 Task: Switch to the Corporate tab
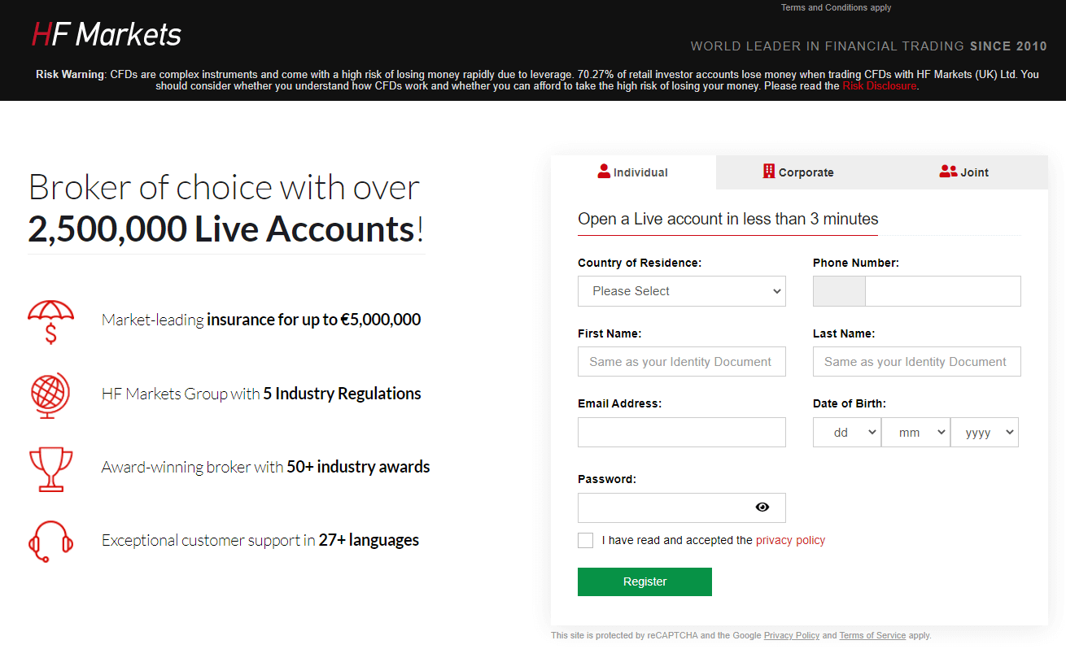(x=798, y=172)
